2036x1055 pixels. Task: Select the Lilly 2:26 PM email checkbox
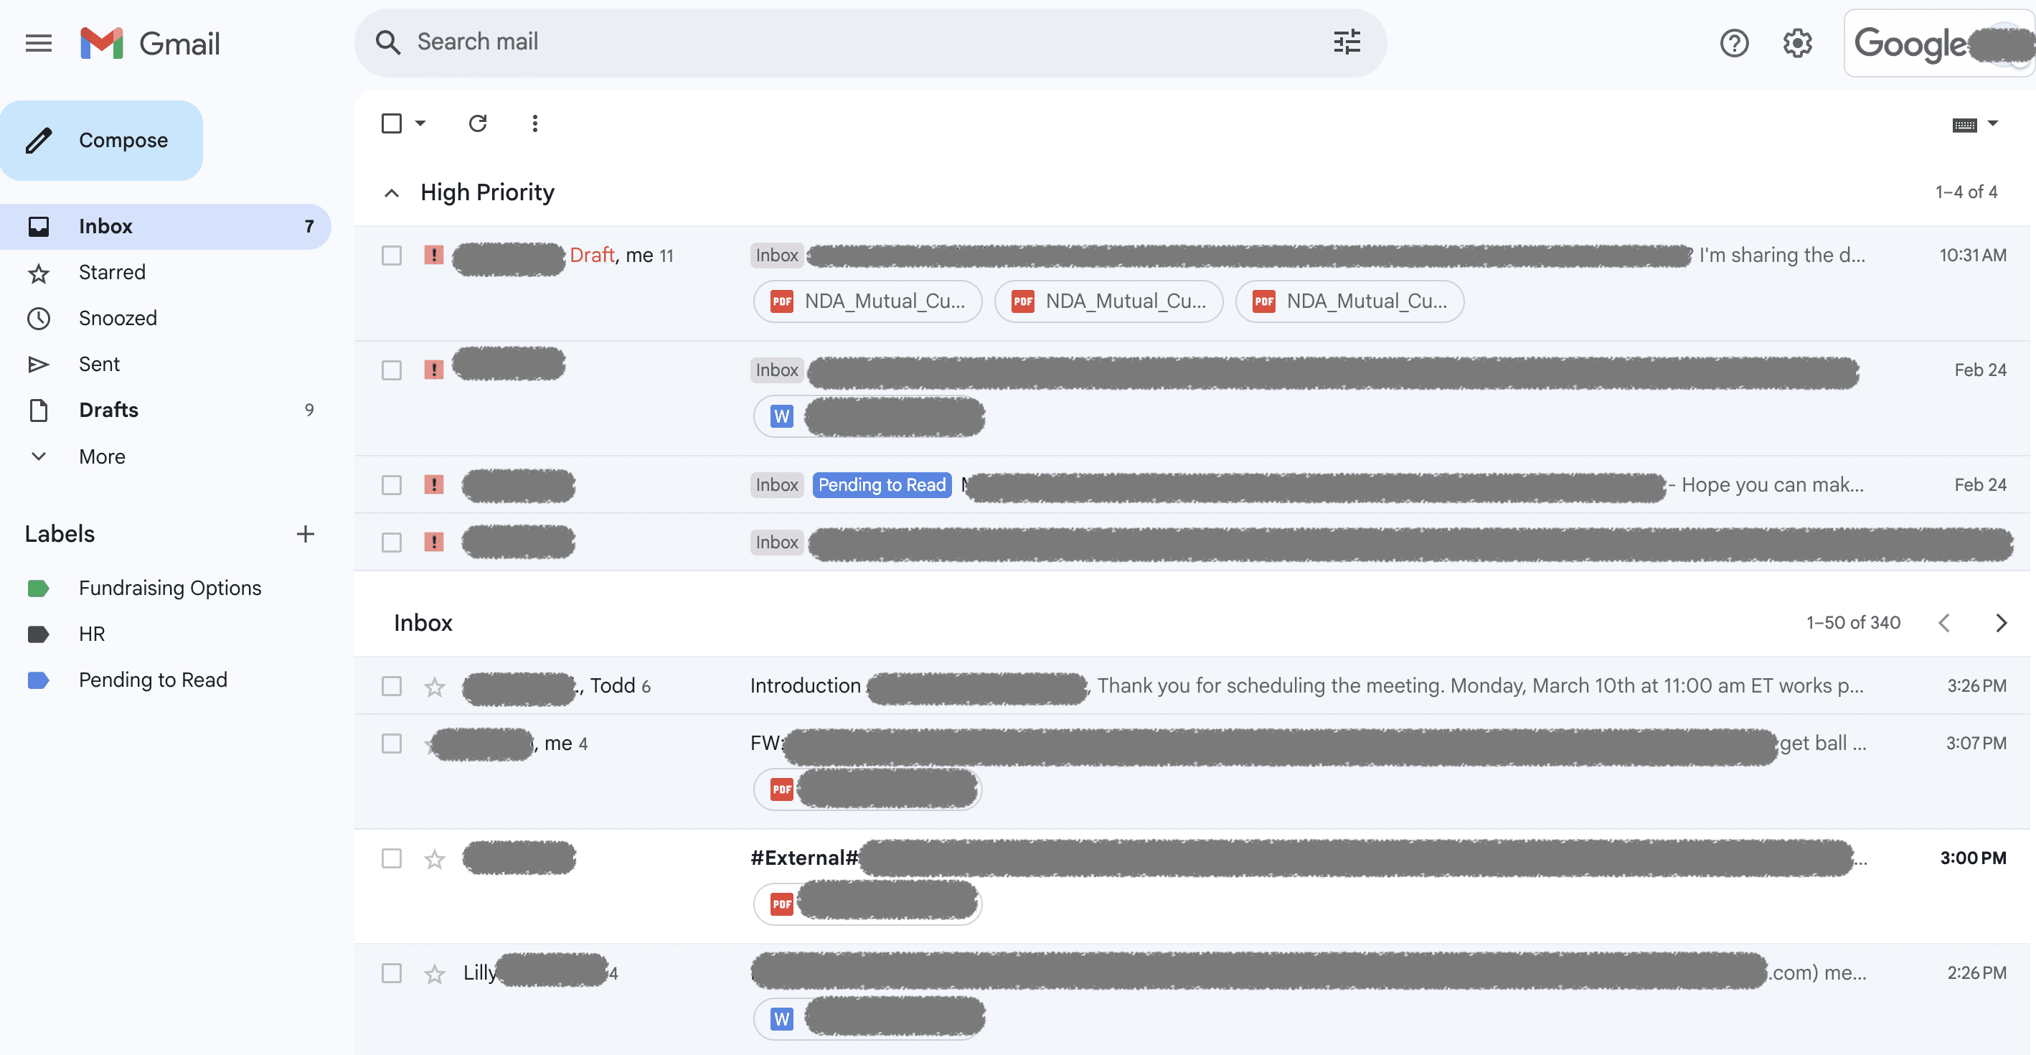coord(391,972)
